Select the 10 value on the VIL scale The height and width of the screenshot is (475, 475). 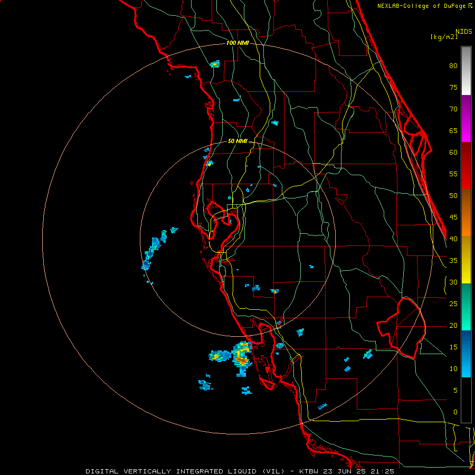point(453,369)
